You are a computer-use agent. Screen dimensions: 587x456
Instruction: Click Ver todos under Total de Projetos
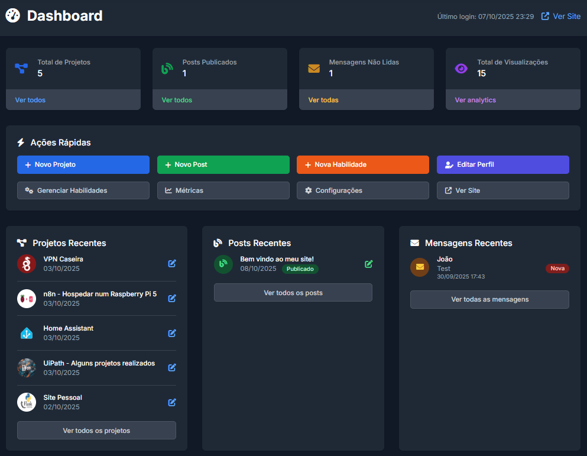(x=30, y=100)
